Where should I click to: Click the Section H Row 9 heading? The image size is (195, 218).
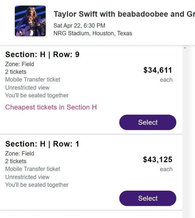42,54
